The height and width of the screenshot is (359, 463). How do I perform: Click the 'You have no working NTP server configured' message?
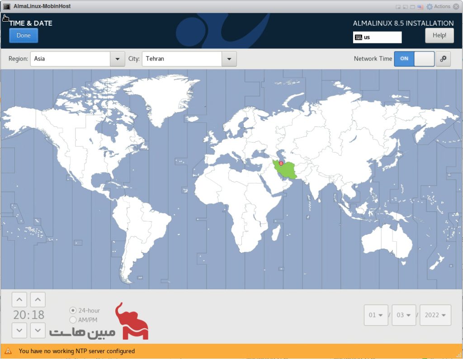coord(77,351)
